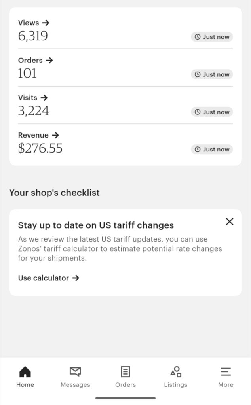Expand the Visits stat details
251x405 pixels.
[33, 98]
